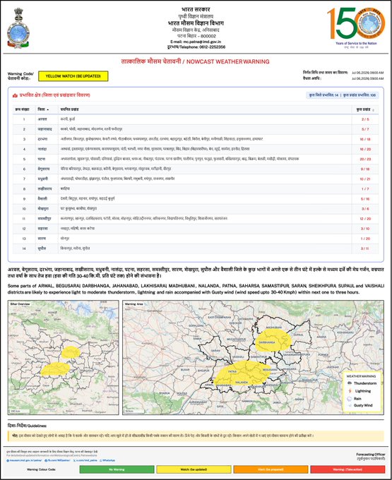Click the total districts and blocks affected badge
Screen dimensions: 392x480
[342, 95]
